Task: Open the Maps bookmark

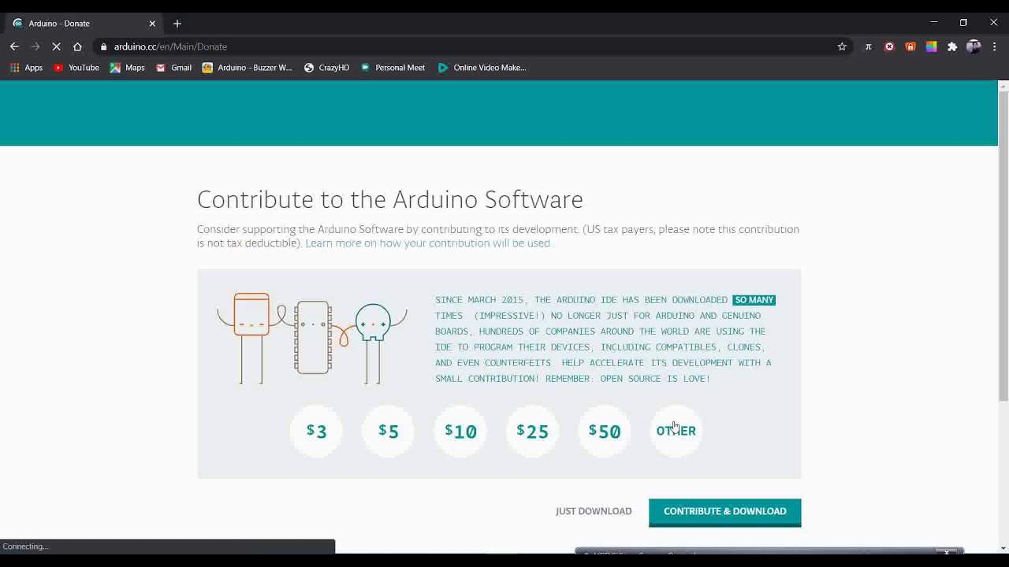Action: tap(128, 68)
